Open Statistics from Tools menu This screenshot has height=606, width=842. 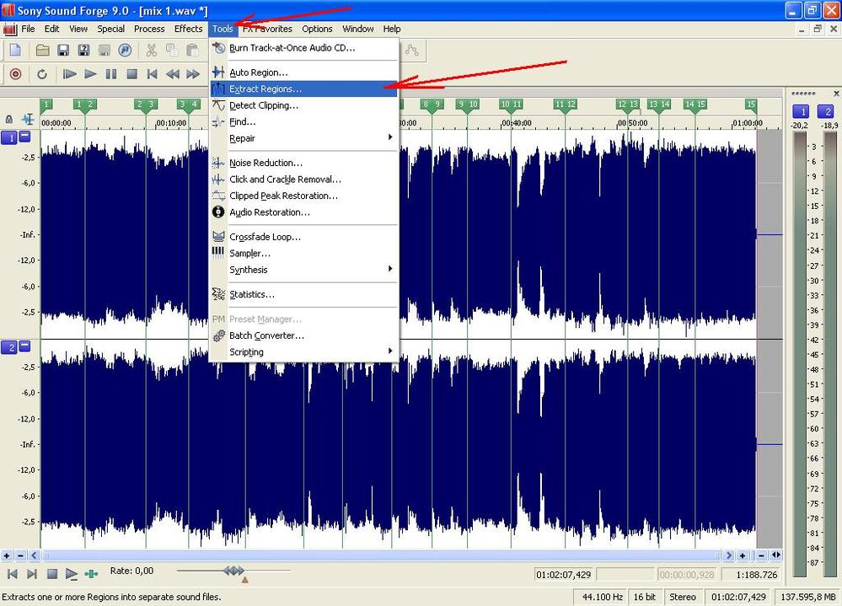(x=304, y=294)
